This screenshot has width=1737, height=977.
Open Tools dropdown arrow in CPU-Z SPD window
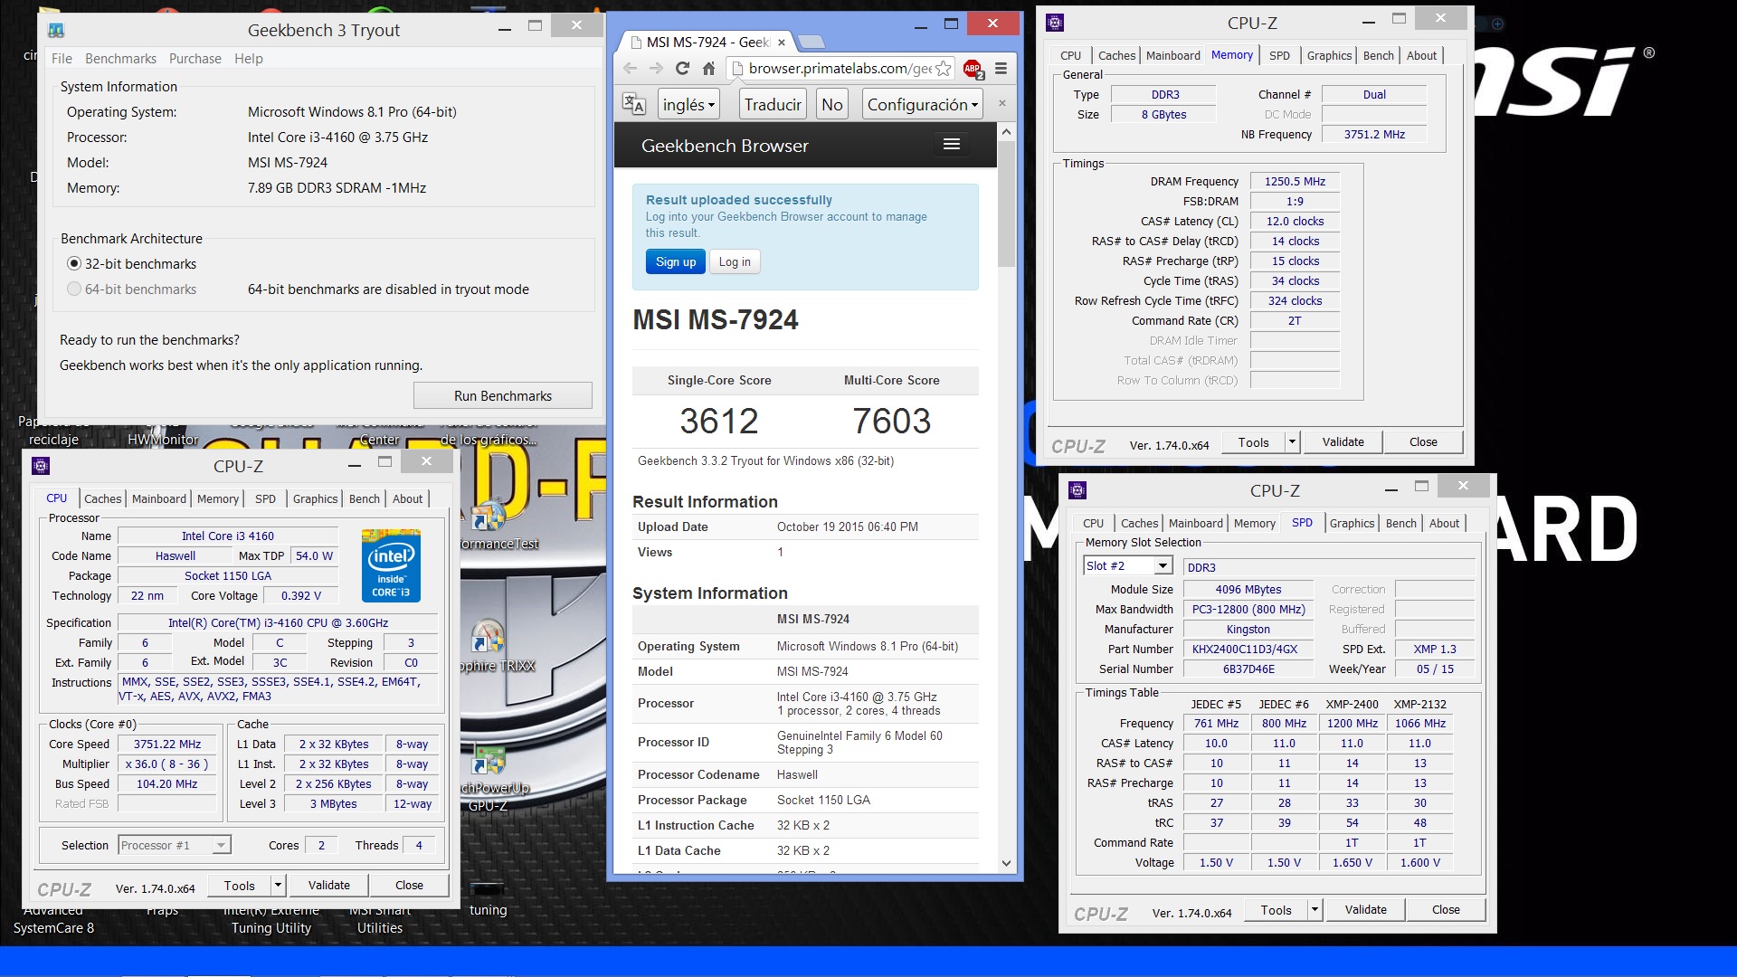point(1315,910)
